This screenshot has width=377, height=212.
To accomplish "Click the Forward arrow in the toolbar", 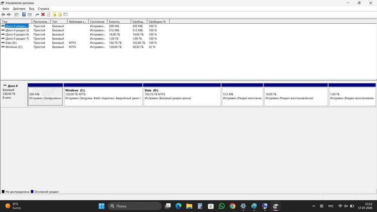I will tap(9, 15).
